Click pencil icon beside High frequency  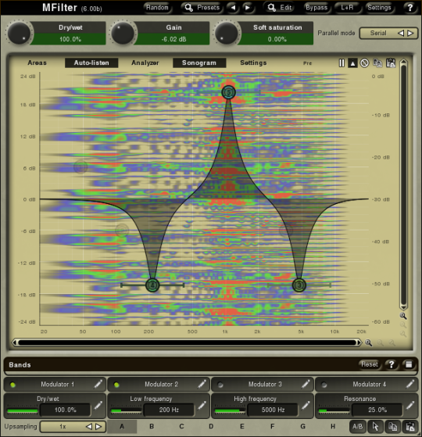click(x=306, y=406)
